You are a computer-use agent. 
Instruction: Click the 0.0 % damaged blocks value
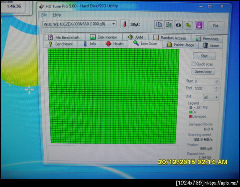pos(208,129)
